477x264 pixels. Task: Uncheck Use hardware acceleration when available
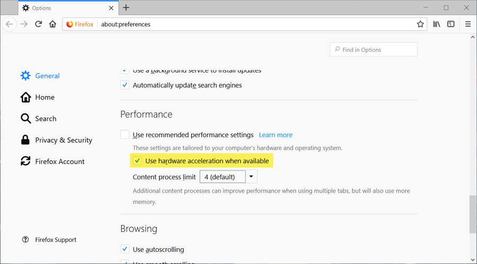(137, 161)
